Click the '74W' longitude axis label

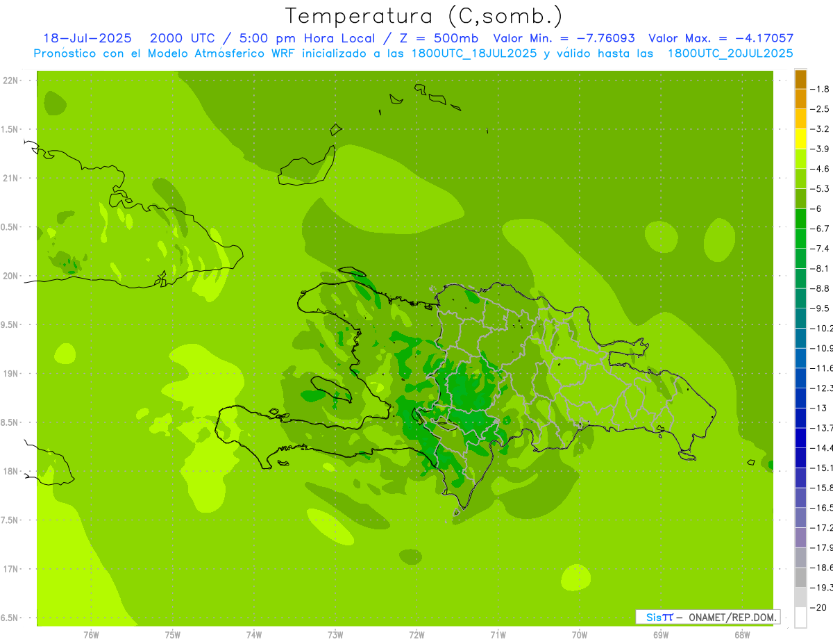click(x=254, y=635)
